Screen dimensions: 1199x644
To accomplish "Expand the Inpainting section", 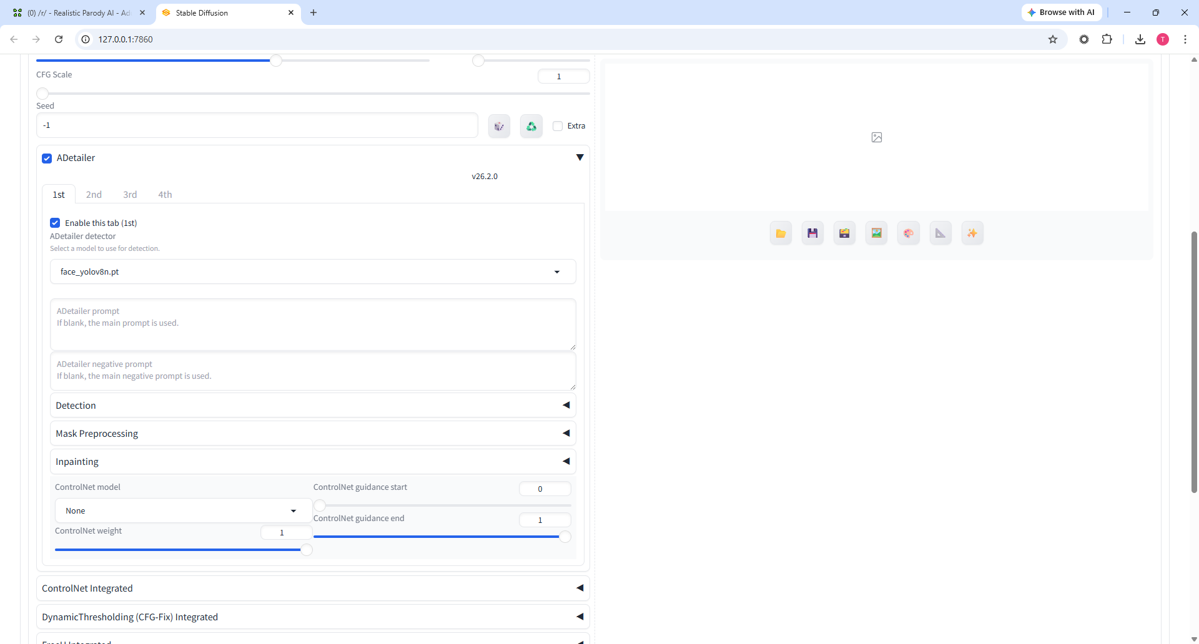I will pos(313,462).
